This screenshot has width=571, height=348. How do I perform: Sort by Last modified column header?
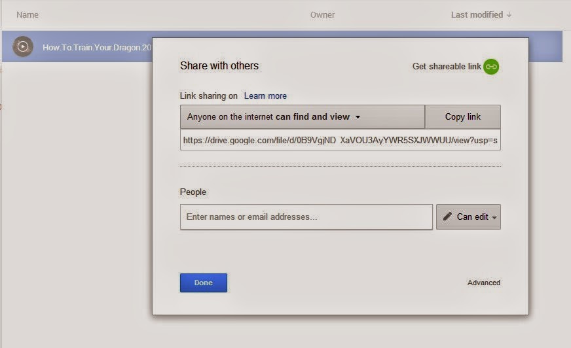pos(477,15)
